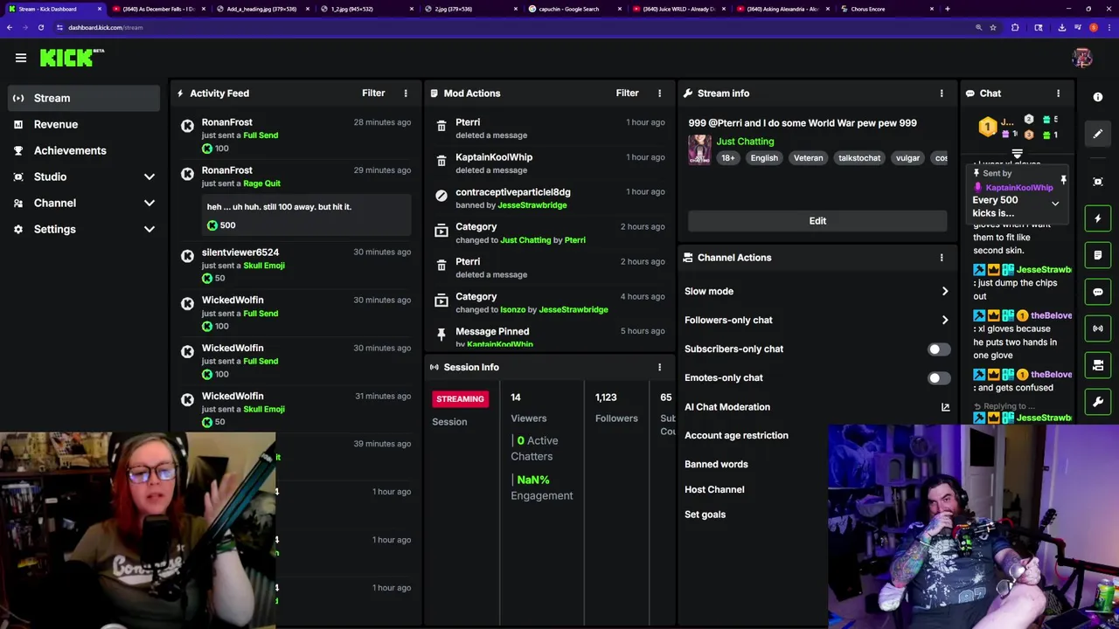Toggle the broadcast signal widget icon
Screen dimensions: 1119x629
click(x=1098, y=328)
